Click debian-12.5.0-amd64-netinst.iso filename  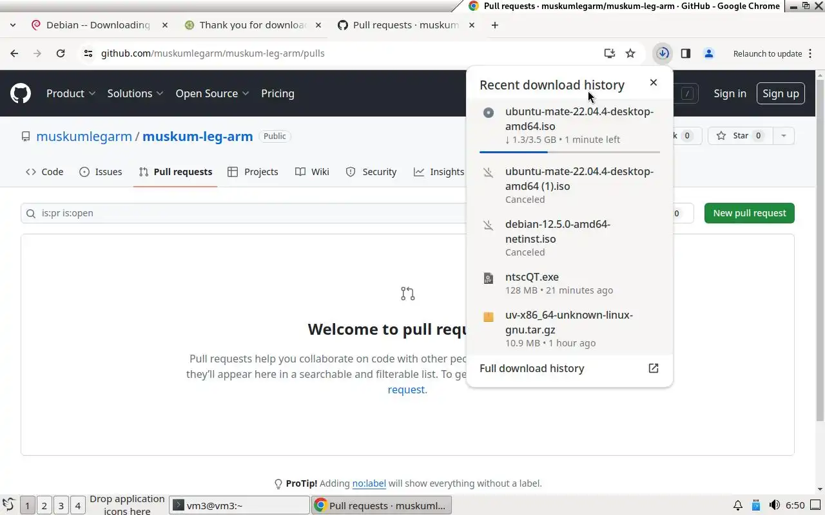point(558,232)
